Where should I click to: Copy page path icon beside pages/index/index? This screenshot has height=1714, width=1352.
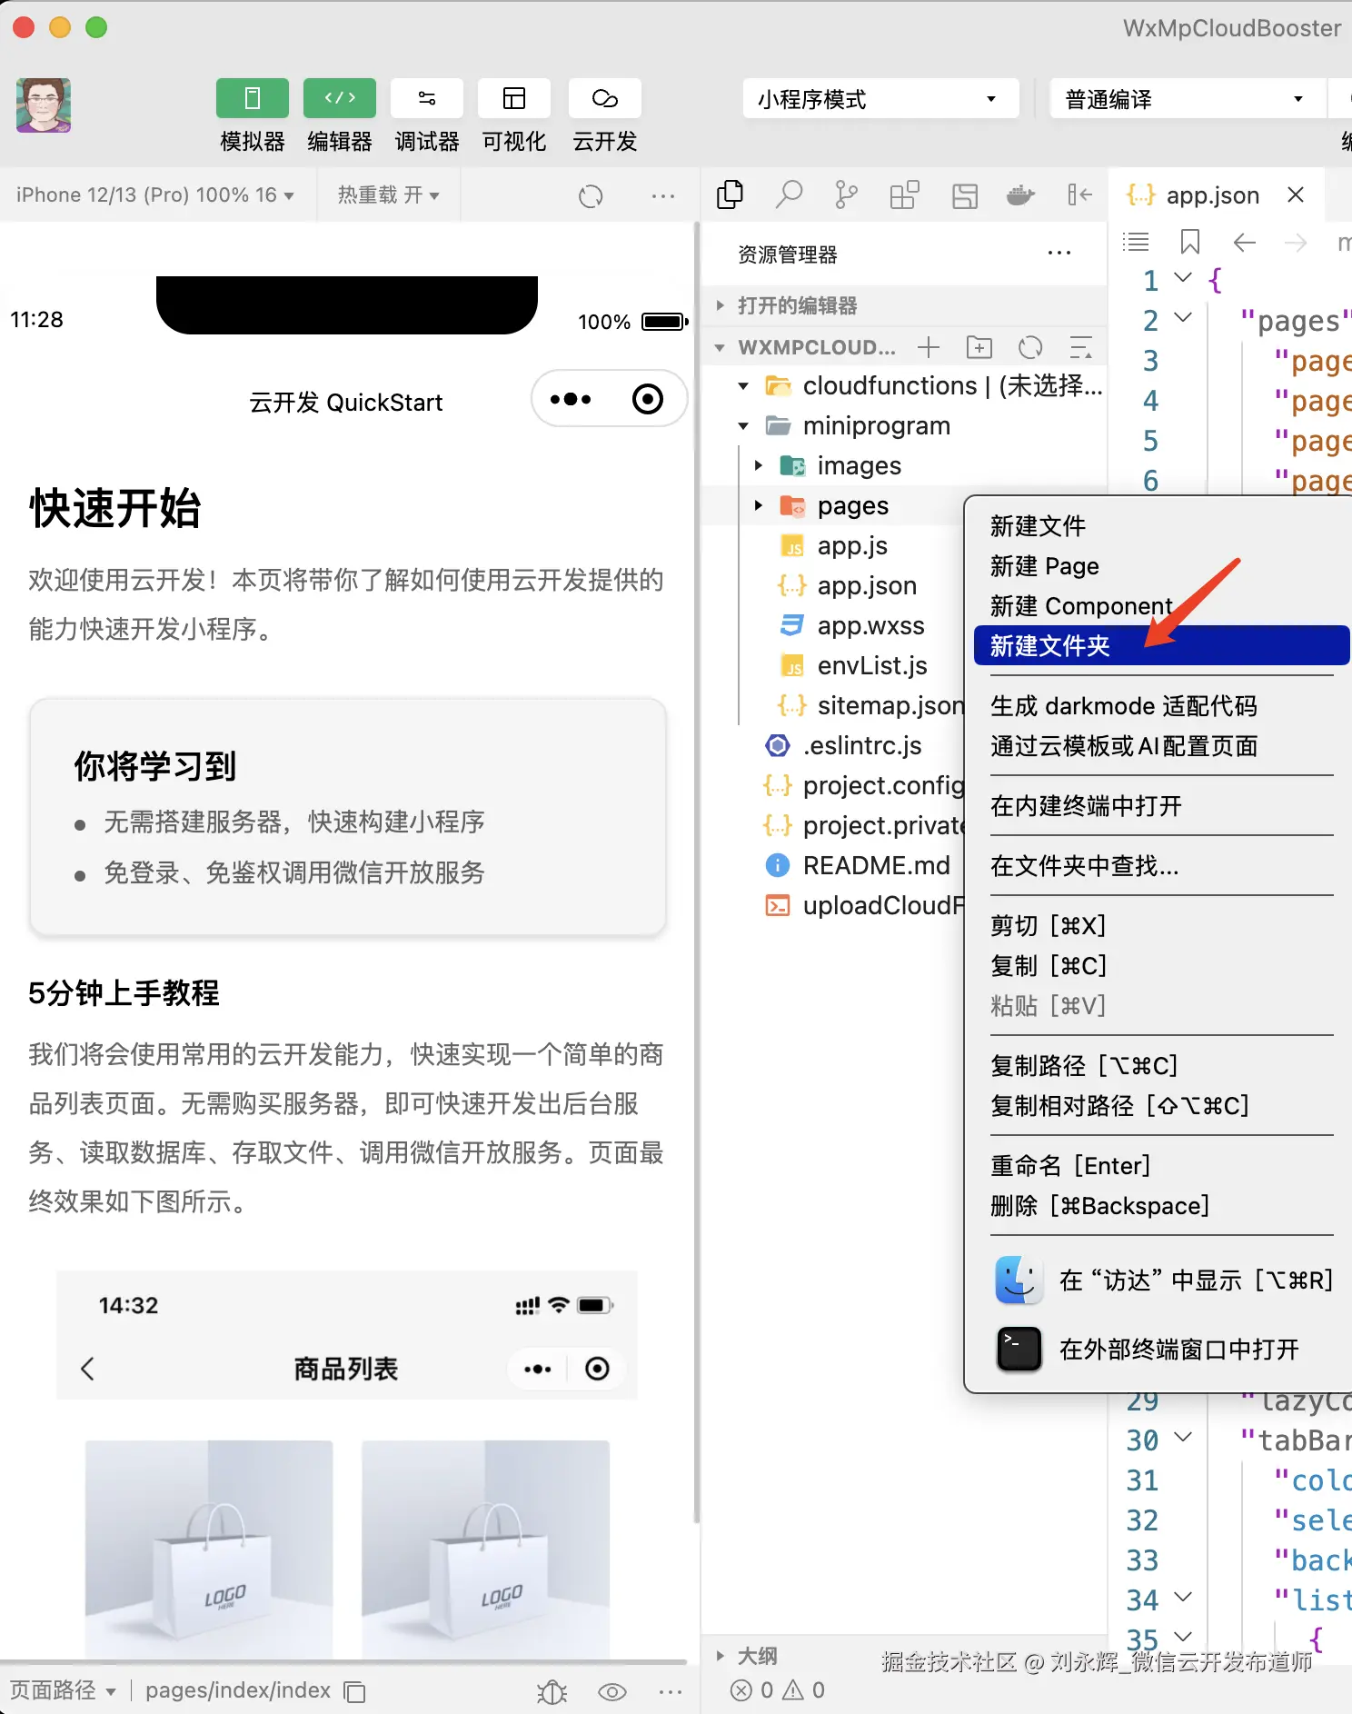(354, 1691)
